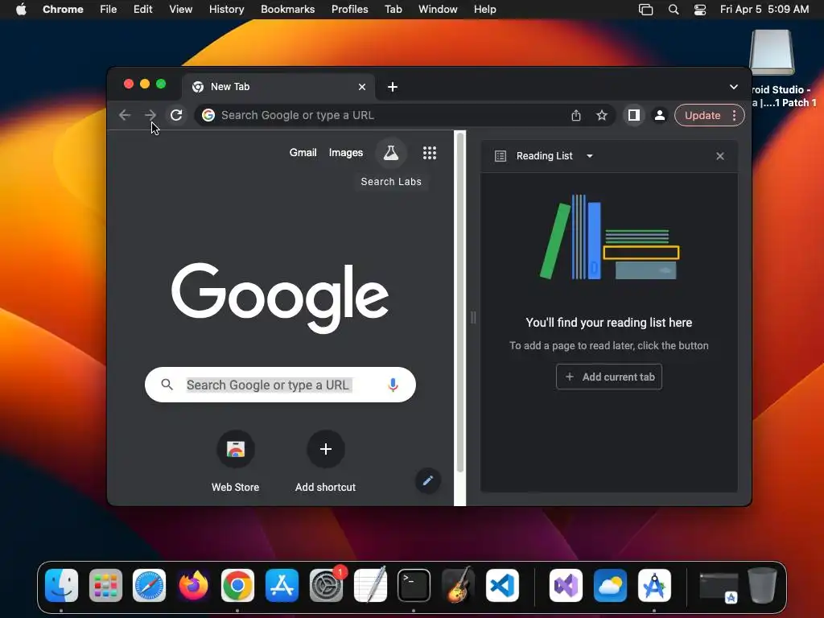
Task: Open the File menu
Action: tap(109, 10)
